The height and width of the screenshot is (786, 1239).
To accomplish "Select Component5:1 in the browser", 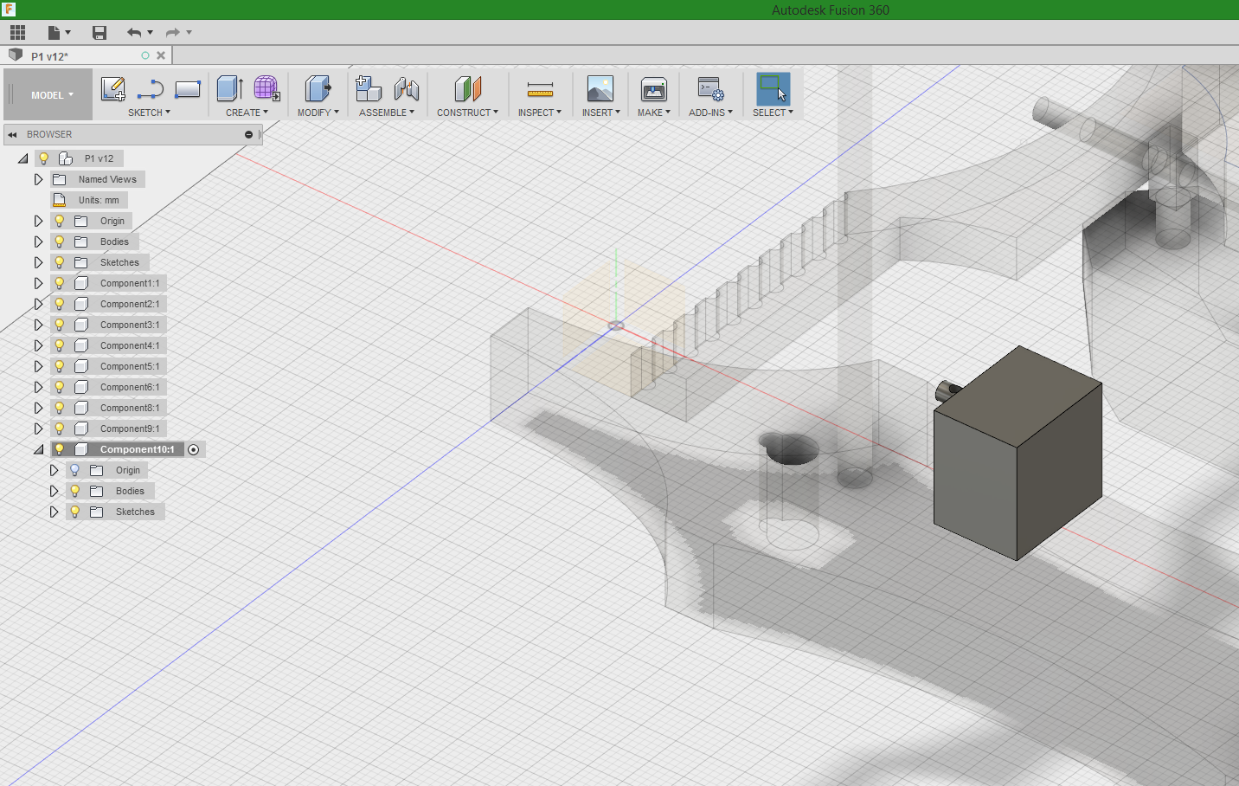I will 130,366.
